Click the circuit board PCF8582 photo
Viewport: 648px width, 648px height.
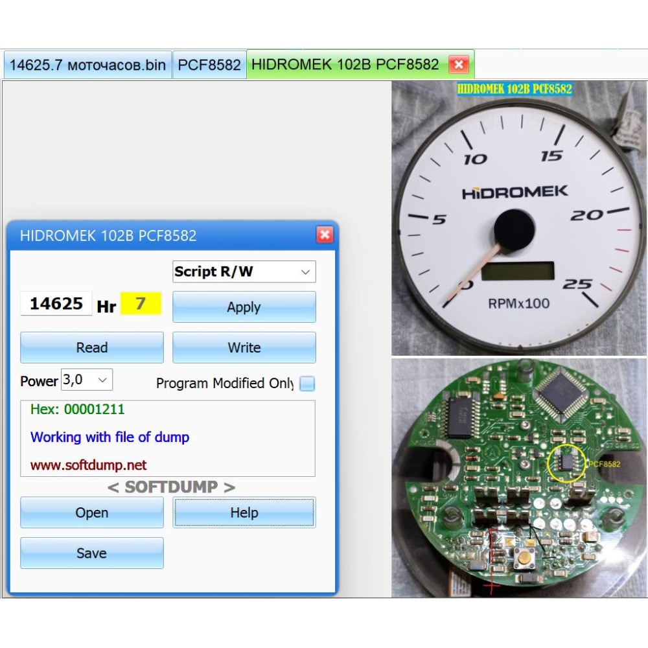pyautogui.click(x=519, y=478)
